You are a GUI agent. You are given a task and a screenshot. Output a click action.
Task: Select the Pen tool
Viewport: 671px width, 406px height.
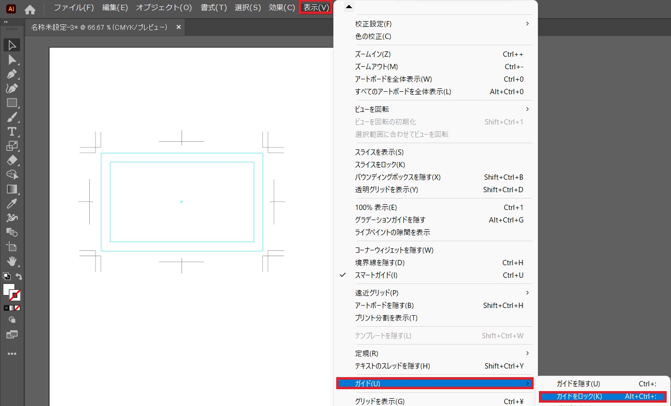[12, 74]
